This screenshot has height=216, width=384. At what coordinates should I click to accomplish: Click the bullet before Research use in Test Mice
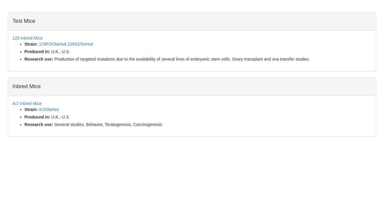pos(20,60)
